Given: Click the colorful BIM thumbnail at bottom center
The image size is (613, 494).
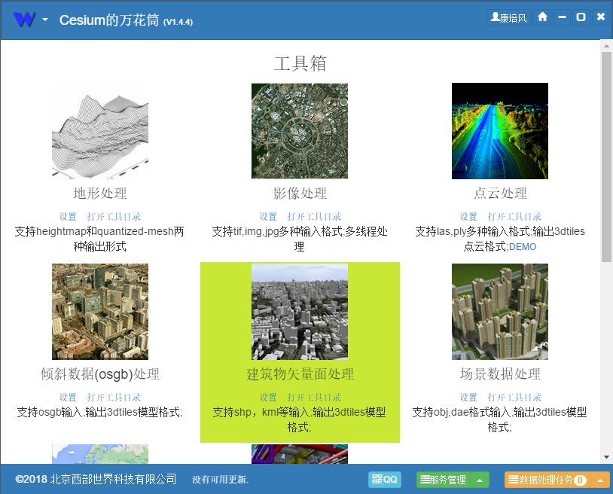Looking at the screenshot, I should point(300,454).
